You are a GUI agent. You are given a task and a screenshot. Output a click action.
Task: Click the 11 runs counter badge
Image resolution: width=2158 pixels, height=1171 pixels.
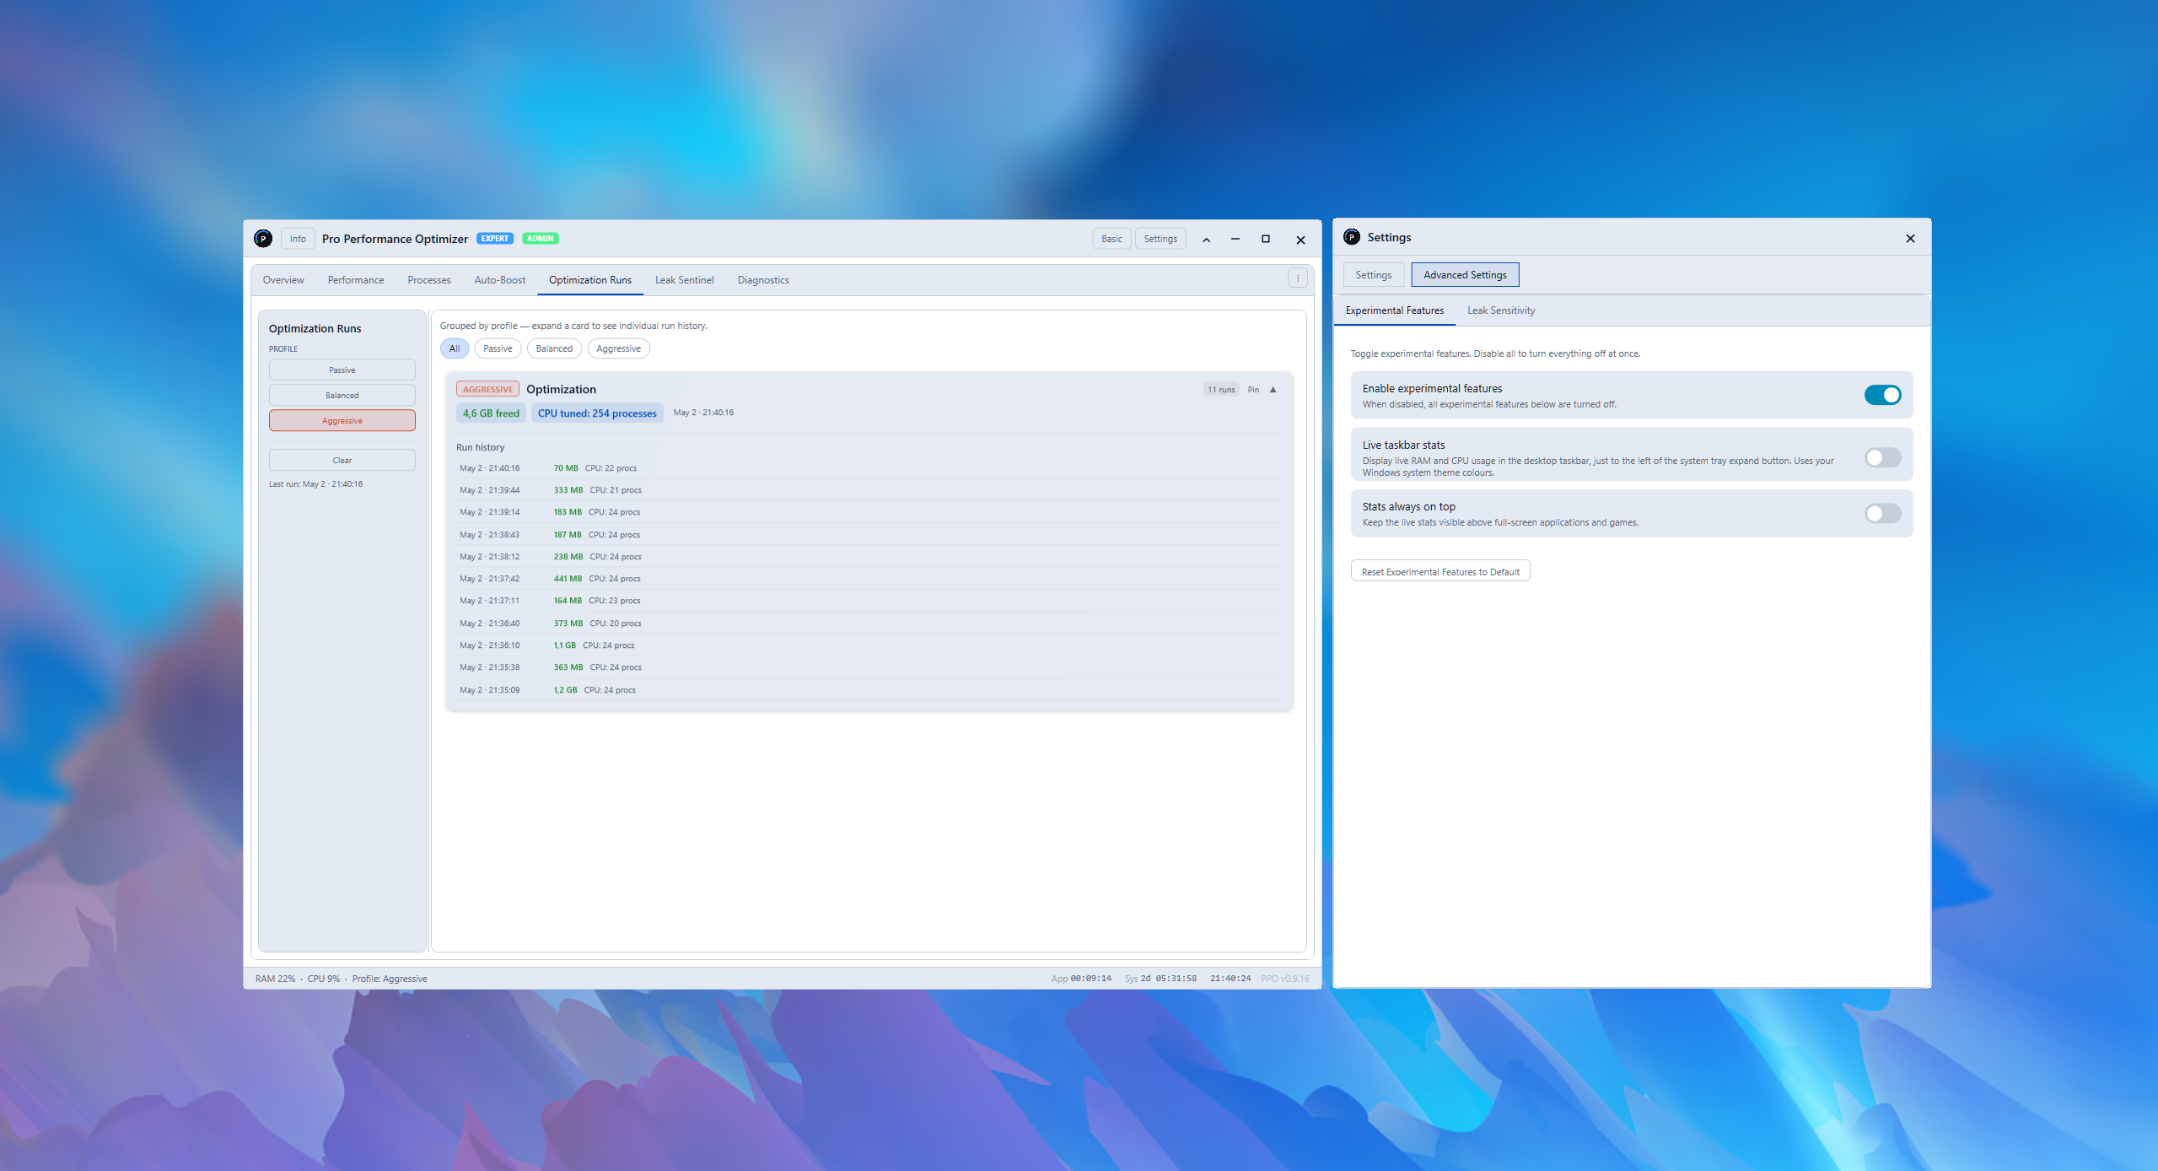[x=1221, y=390]
